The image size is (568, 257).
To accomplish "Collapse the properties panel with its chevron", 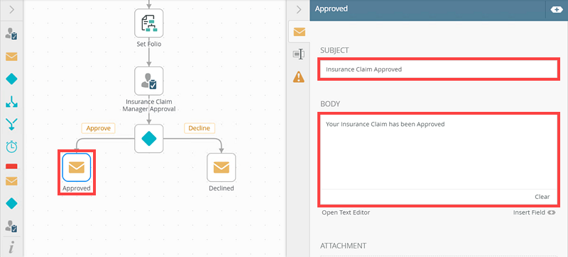I will (x=299, y=10).
